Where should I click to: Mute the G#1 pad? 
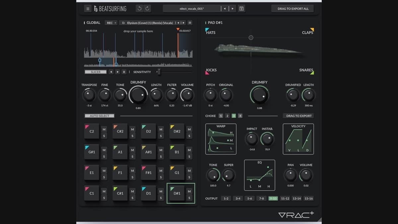[104, 150]
